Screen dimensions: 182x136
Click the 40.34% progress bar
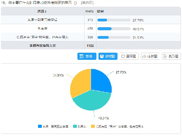pyautogui.click(x=114, y=29)
